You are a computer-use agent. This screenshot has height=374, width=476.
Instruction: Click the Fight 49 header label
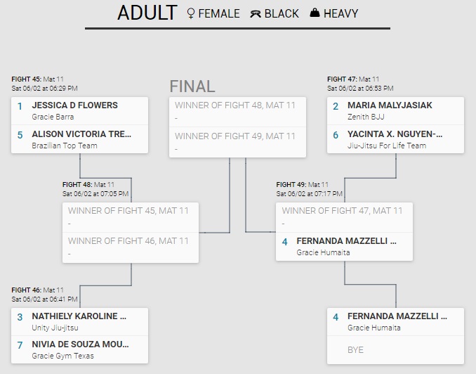[x=291, y=185]
